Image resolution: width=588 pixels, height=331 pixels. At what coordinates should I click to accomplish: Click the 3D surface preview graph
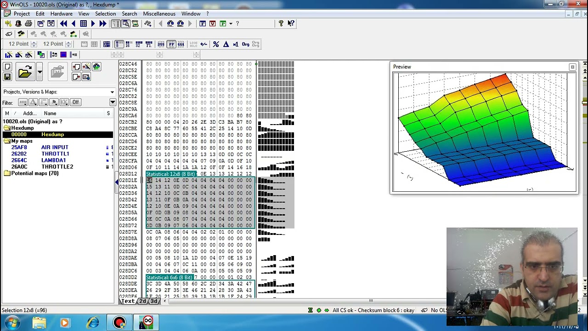484,132
